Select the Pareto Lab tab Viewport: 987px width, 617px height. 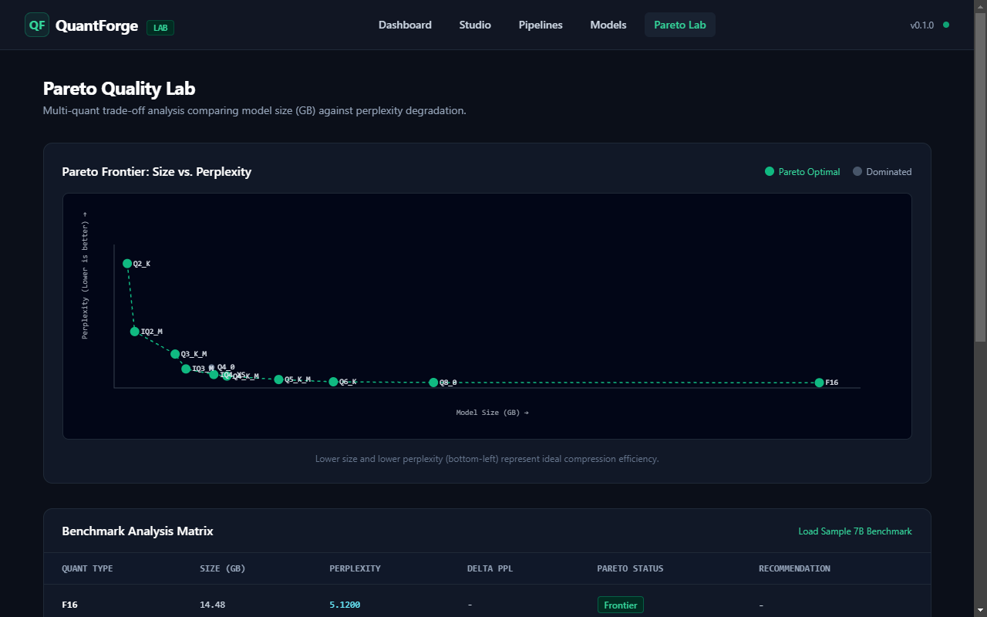pyautogui.click(x=680, y=25)
